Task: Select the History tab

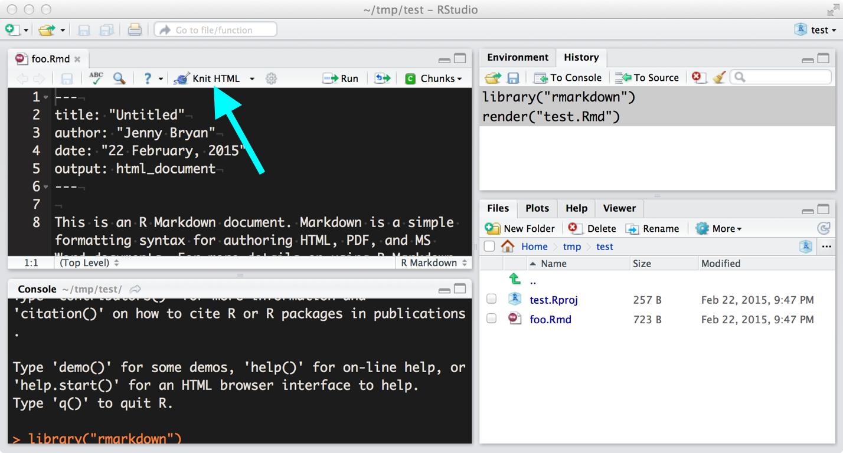Action: pyautogui.click(x=581, y=57)
